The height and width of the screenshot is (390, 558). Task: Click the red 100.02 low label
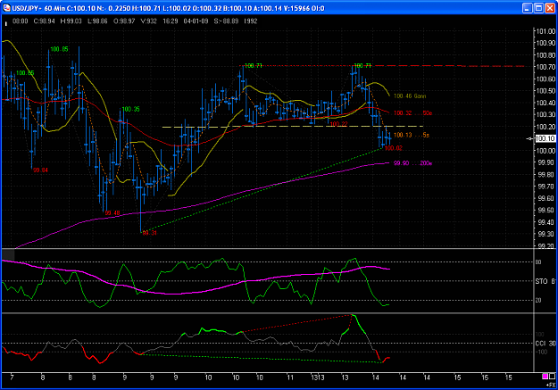pyautogui.click(x=394, y=148)
